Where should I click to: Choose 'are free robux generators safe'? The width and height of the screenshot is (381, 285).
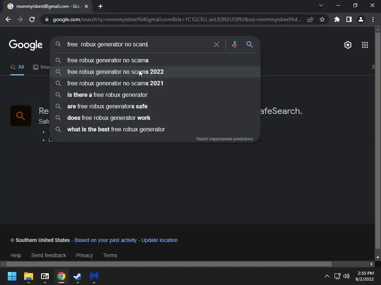click(155, 107)
